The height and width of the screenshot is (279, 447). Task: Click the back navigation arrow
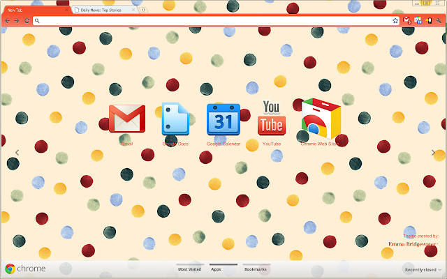tap(8, 21)
